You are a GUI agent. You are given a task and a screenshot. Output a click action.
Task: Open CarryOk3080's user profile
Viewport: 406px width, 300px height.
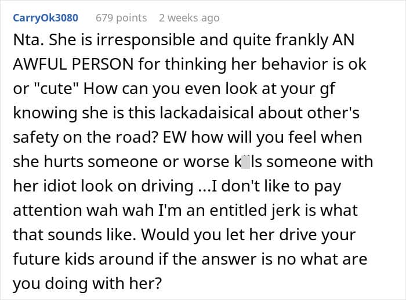45,18
